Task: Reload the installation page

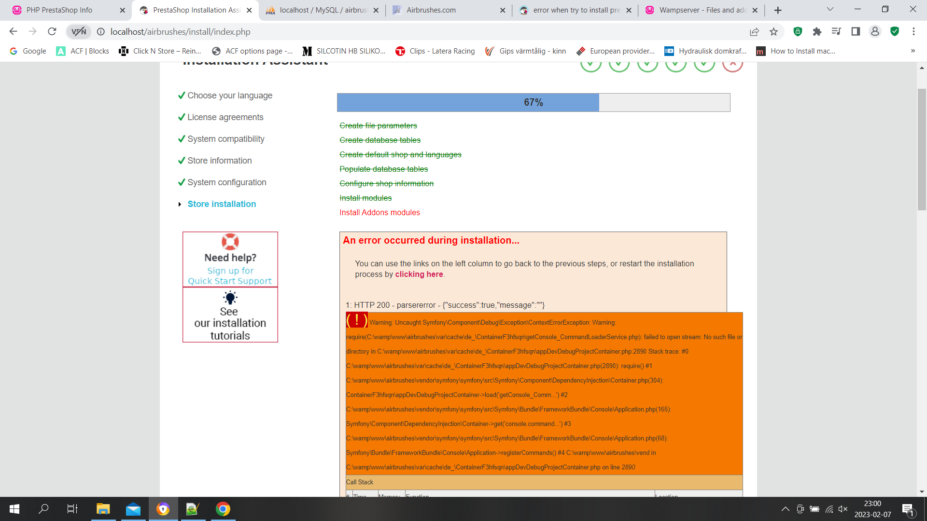Action: [x=52, y=31]
